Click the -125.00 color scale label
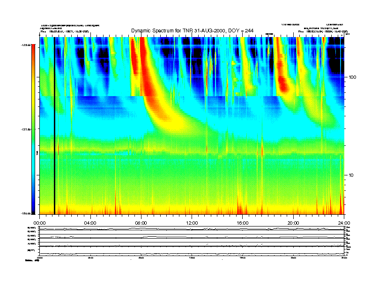The height and width of the screenshot is (287, 371). [26, 45]
